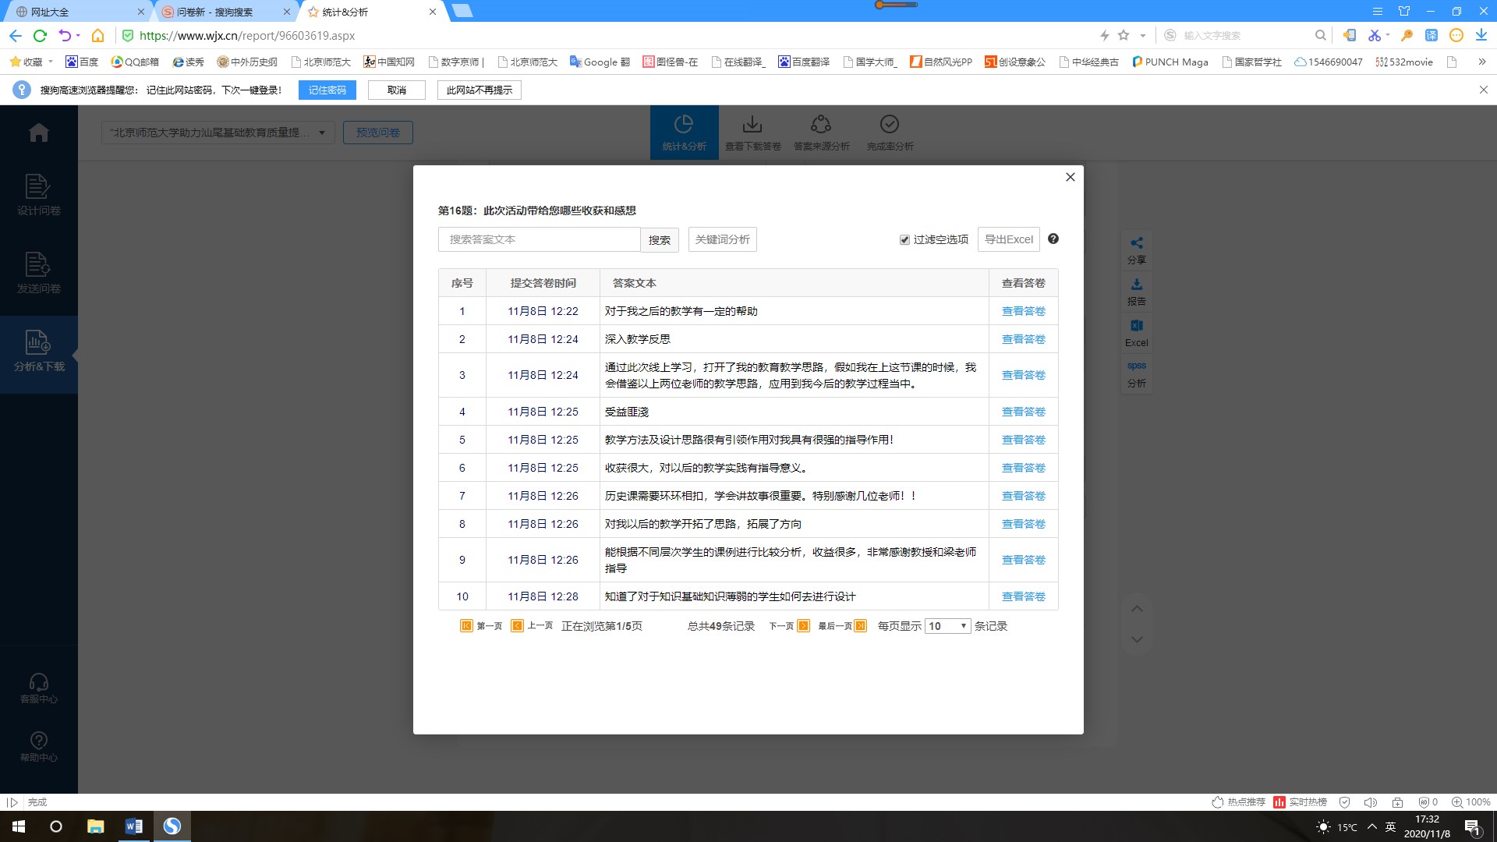
Task: Click the page up chevron
Action: click(1137, 609)
